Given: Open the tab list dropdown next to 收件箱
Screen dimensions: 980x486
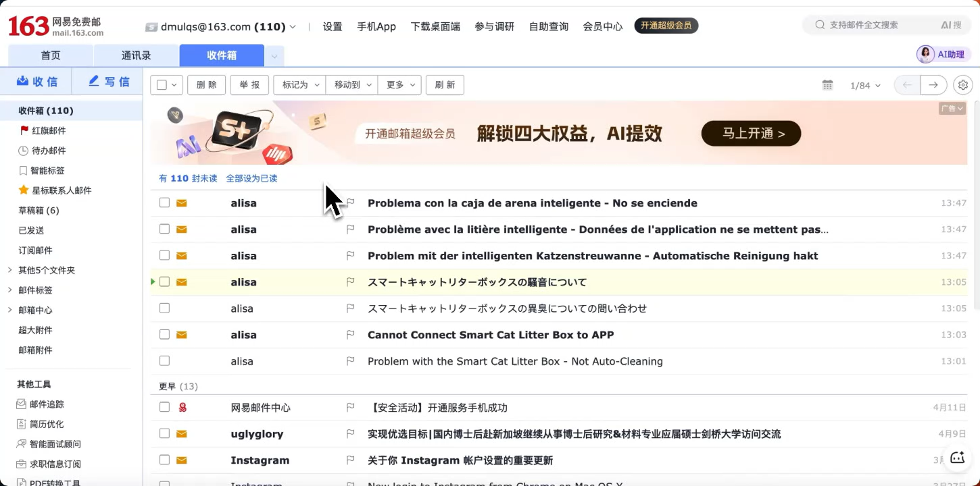Looking at the screenshot, I should pyautogui.click(x=274, y=56).
